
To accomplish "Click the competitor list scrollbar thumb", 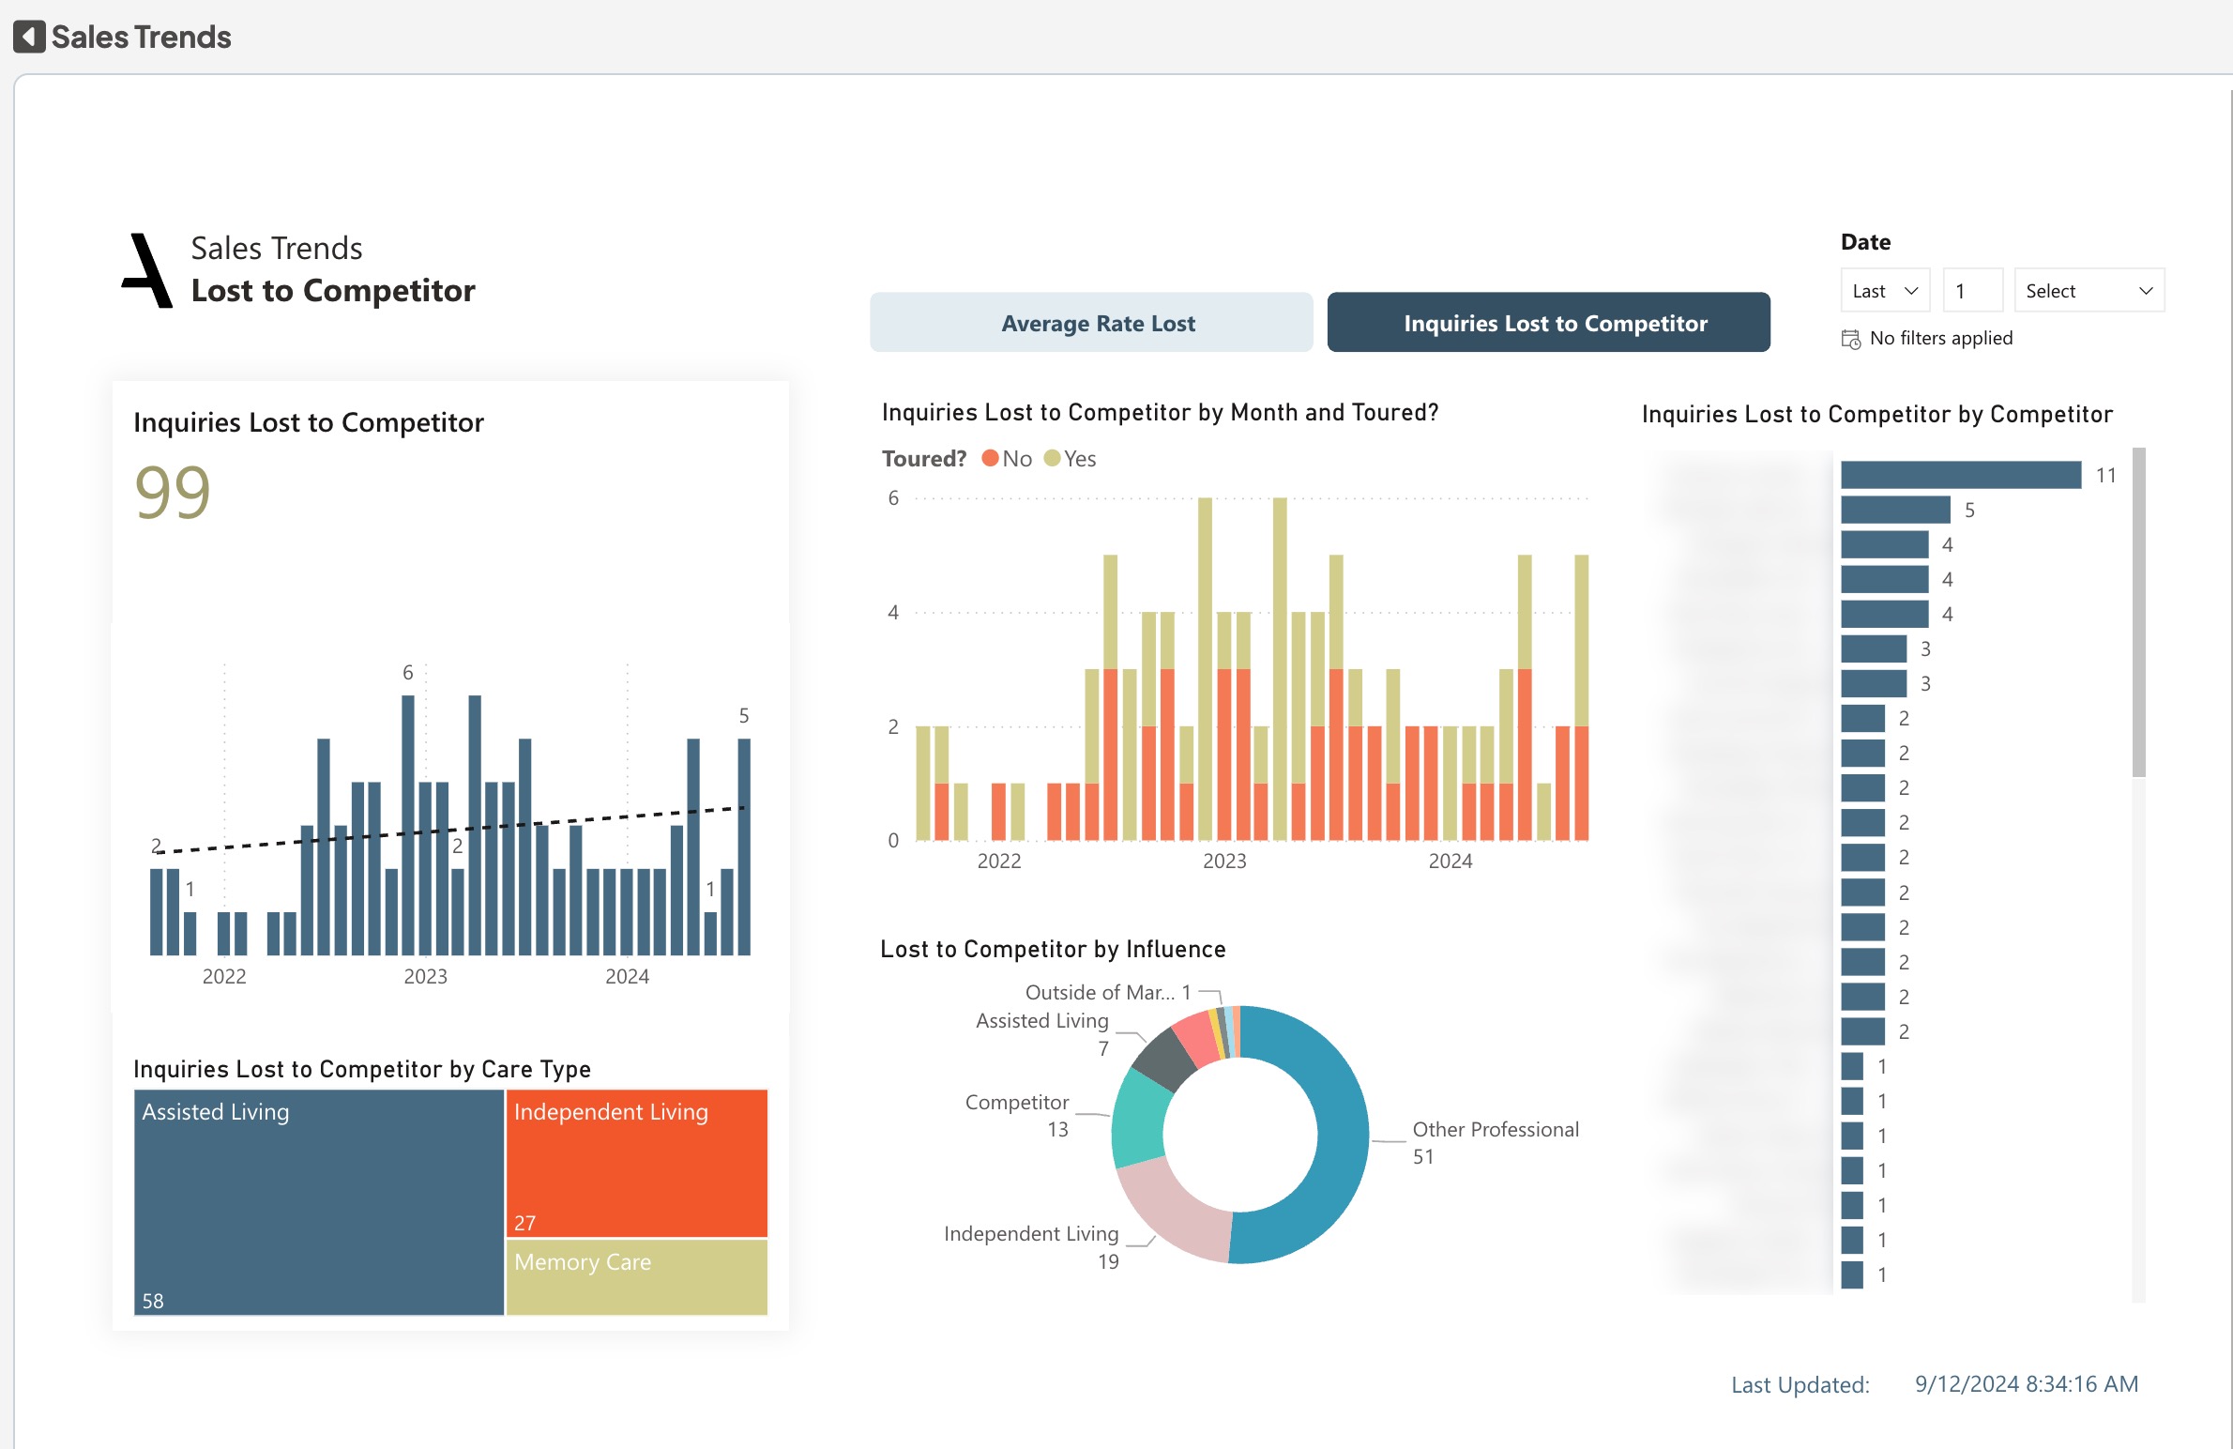I will pyautogui.click(x=2138, y=612).
